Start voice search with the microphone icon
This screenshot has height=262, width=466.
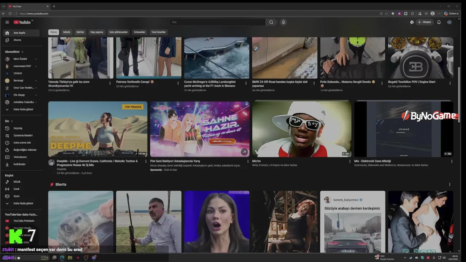(x=283, y=22)
